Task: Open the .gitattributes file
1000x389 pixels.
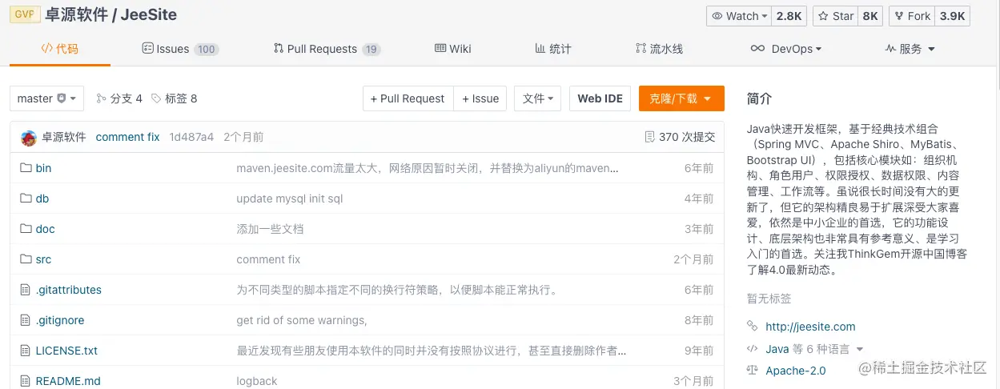Action: tap(69, 290)
